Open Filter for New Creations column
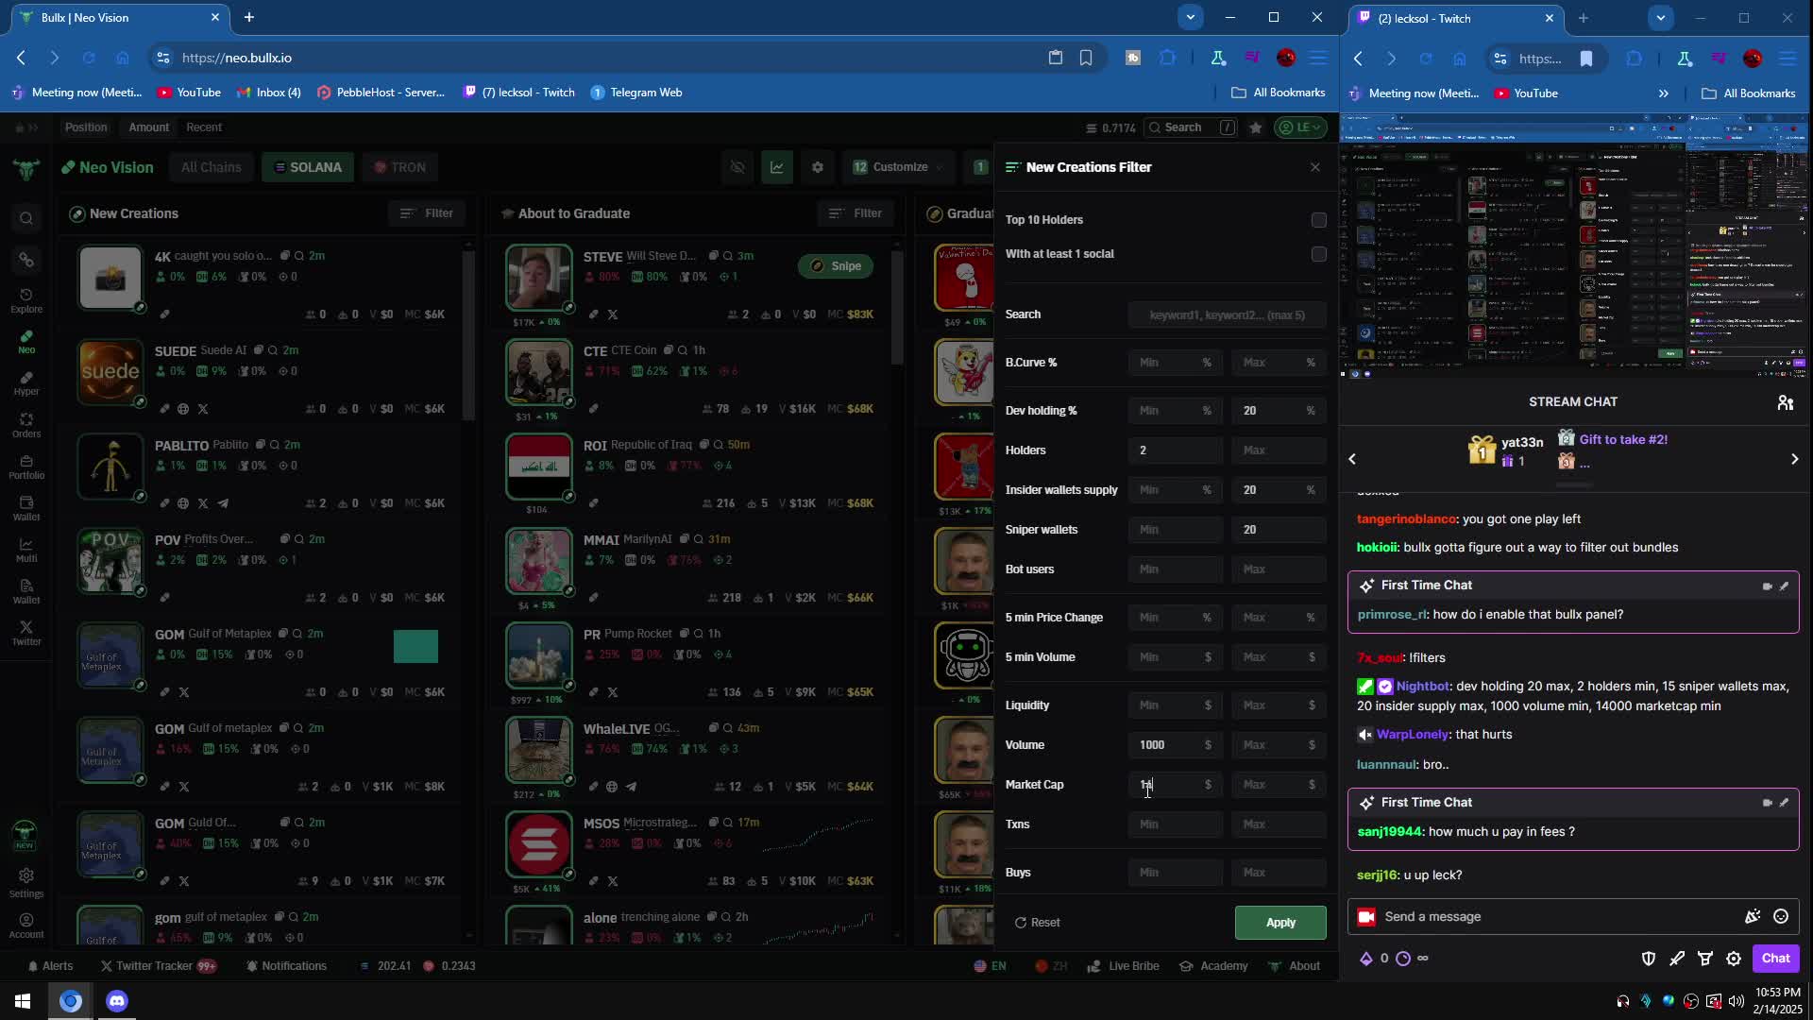The image size is (1813, 1020). click(x=426, y=213)
